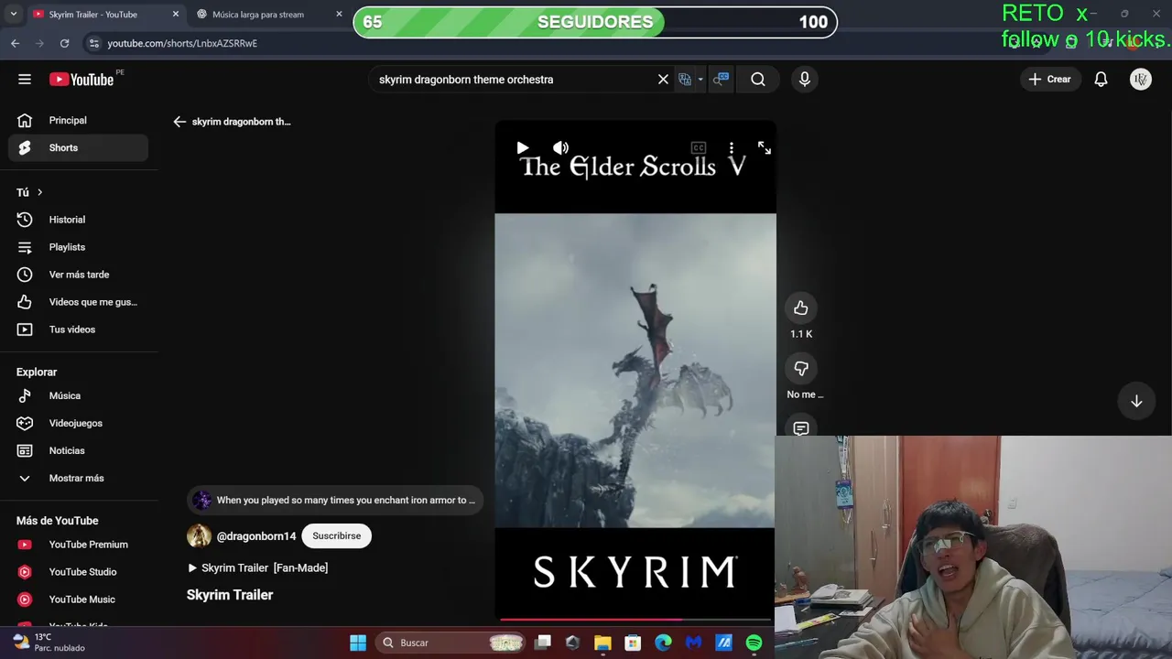Open the @dragonborn14 channel name

pos(256,536)
